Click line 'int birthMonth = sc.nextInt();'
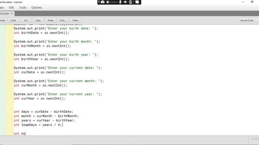This screenshot has height=145, width=259. [42, 46]
